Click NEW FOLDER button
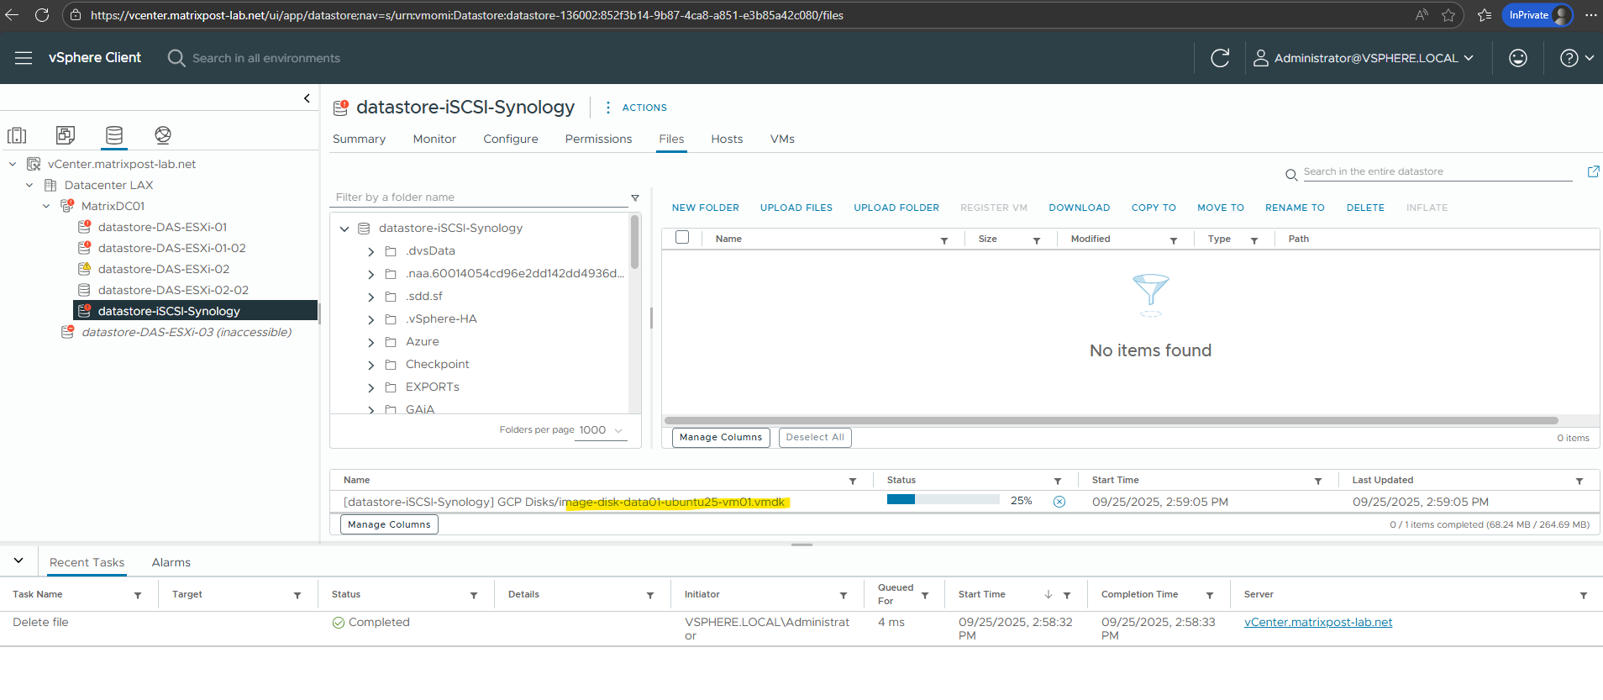Image resolution: width=1603 pixels, height=700 pixels. pyautogui.click(x=706, y=208)
